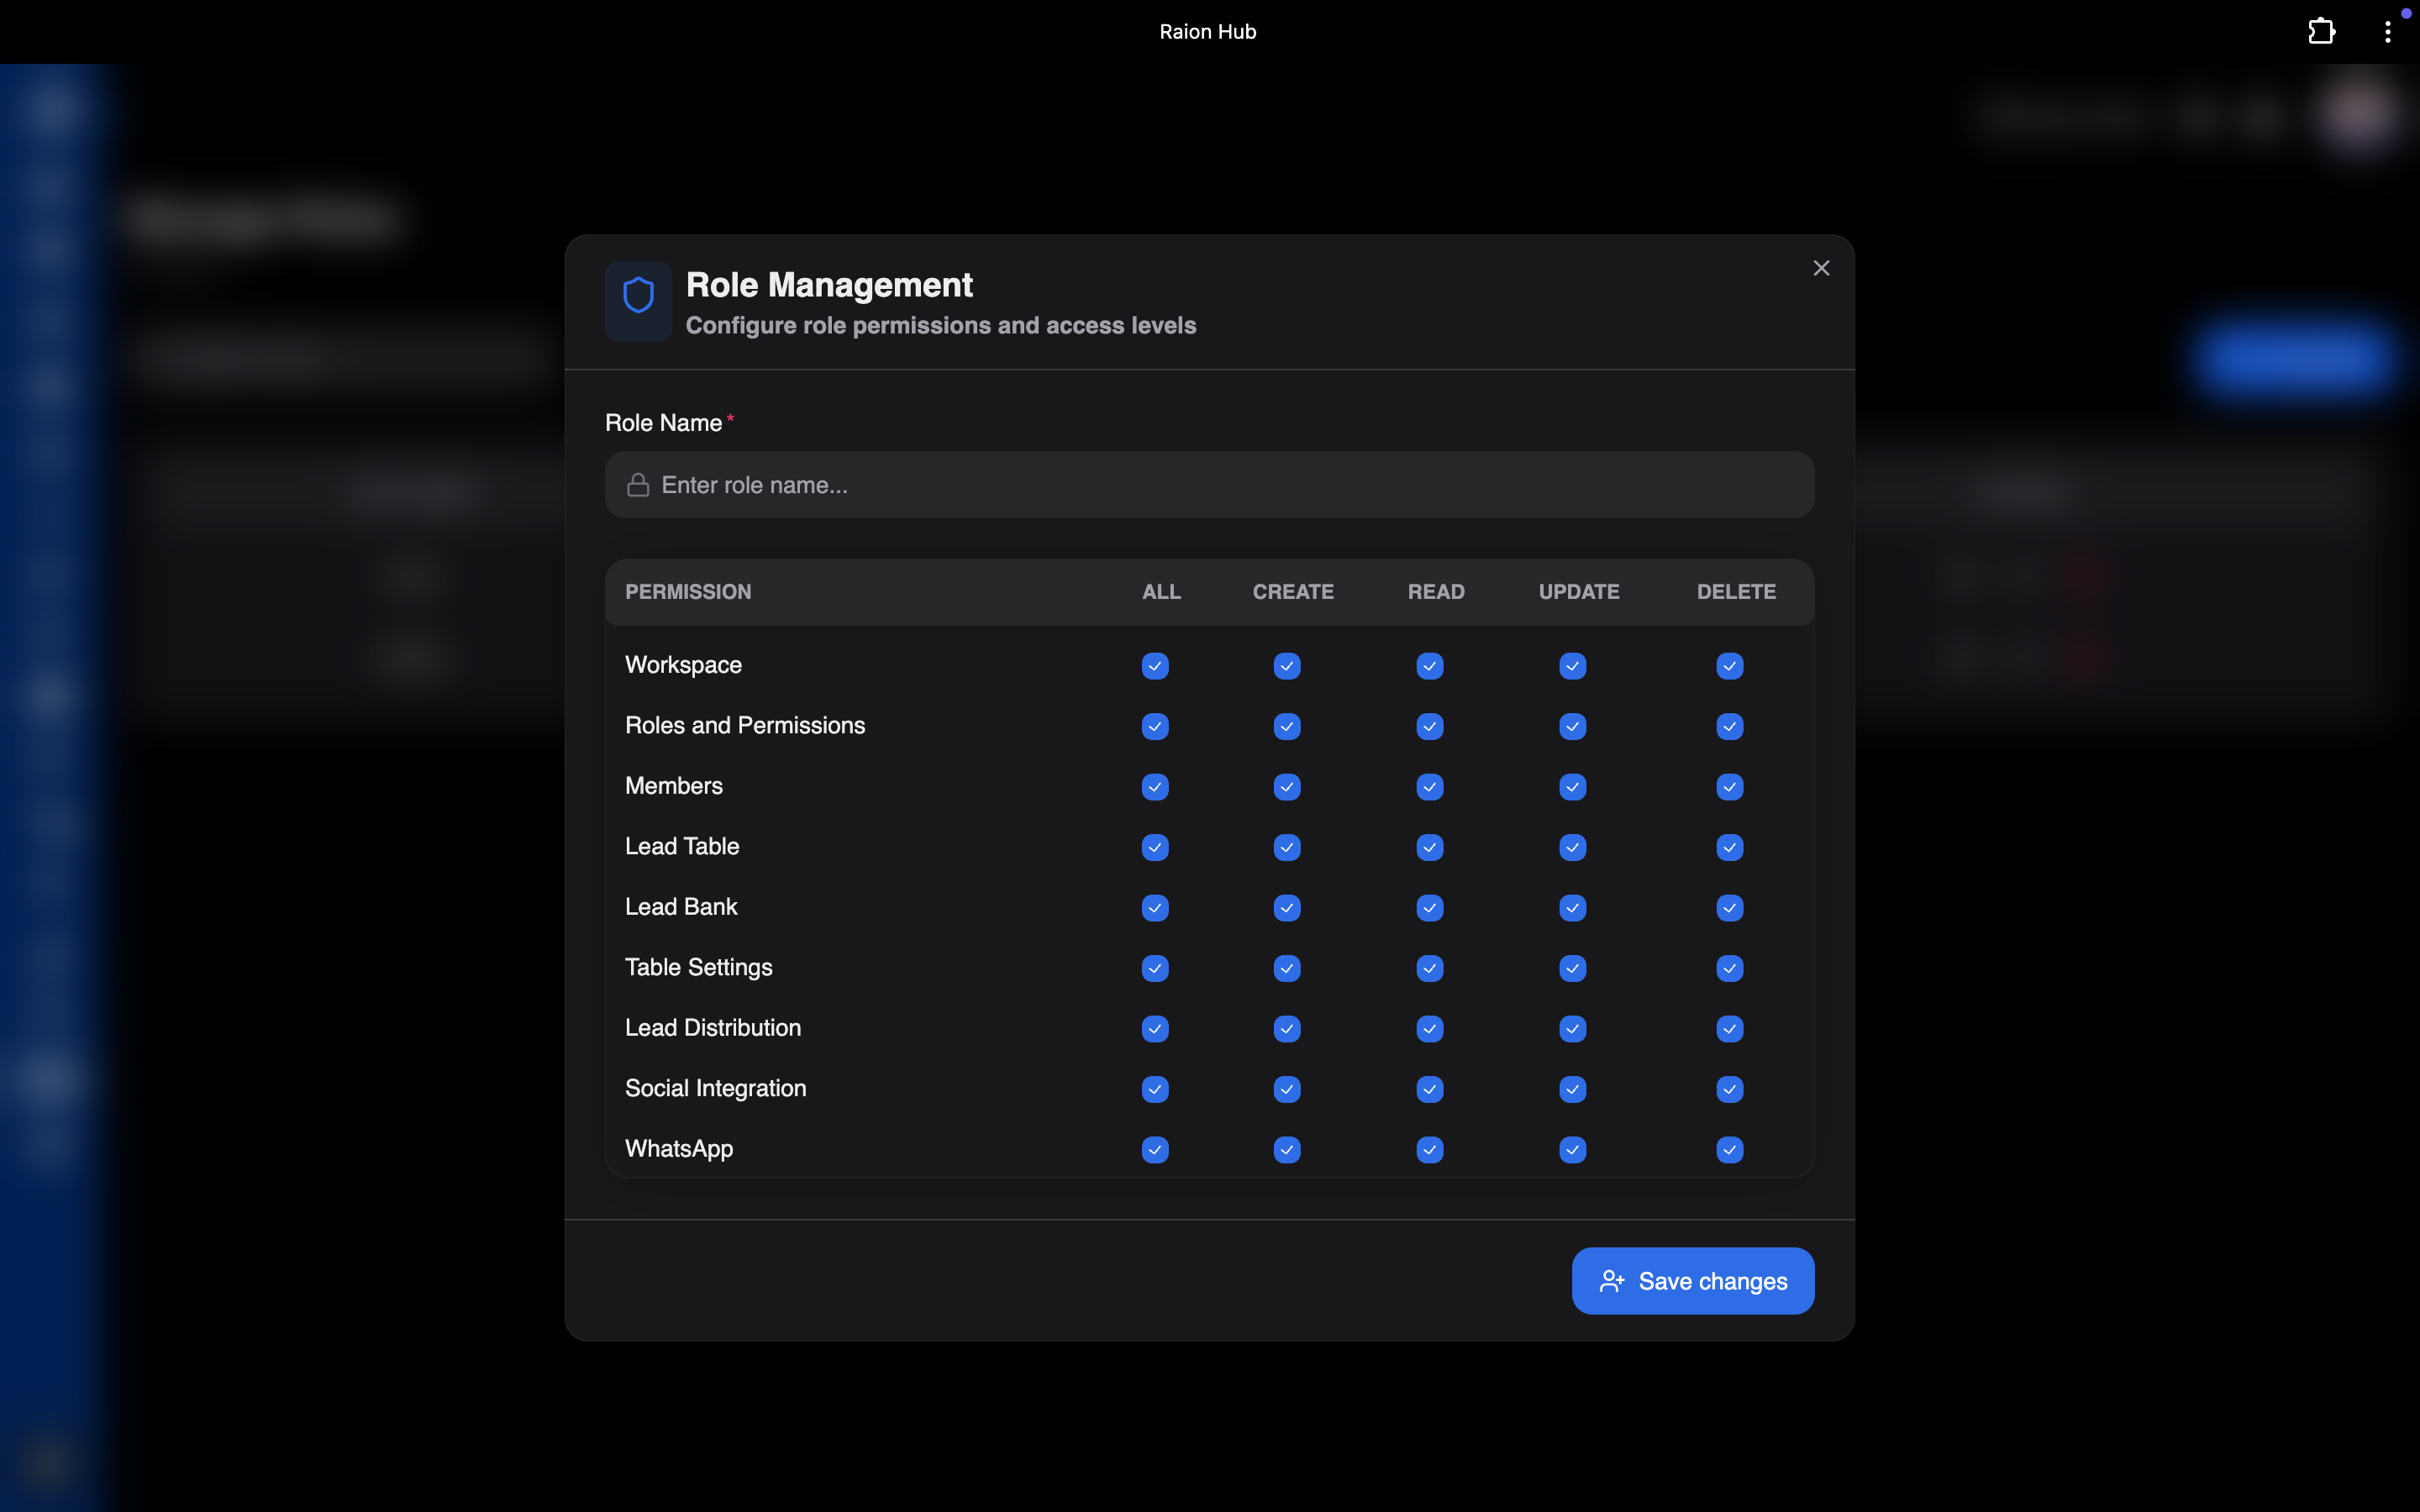This screenshot has width=2420, height=1512.
Task: Click the DELETE column header
Action: point(1736,592)
